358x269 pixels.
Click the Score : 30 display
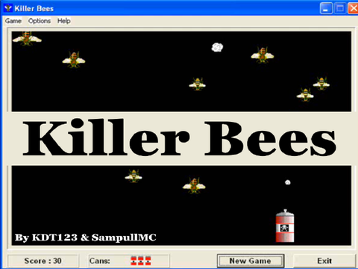[x=43, y=261]
